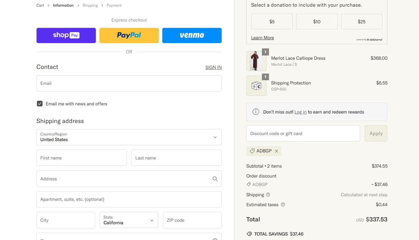
Task: Select the $5 donation option
Action: pos(272,22)
